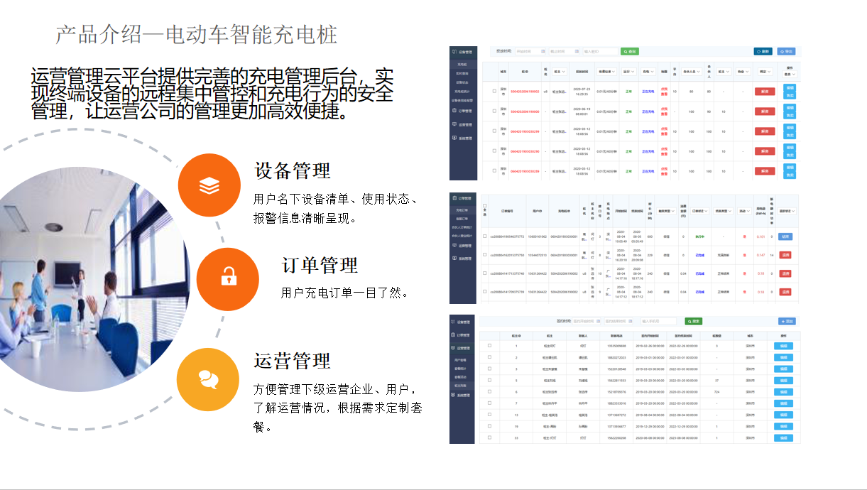Click the 运营管理 sidebar icon in the middle screenshot
The height and width of the screenshot is (490, 867).
pyautogui.click(x=454, y=245)
